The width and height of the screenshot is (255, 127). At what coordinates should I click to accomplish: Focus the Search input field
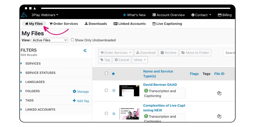pyautogui.click(x=229, y=53)
